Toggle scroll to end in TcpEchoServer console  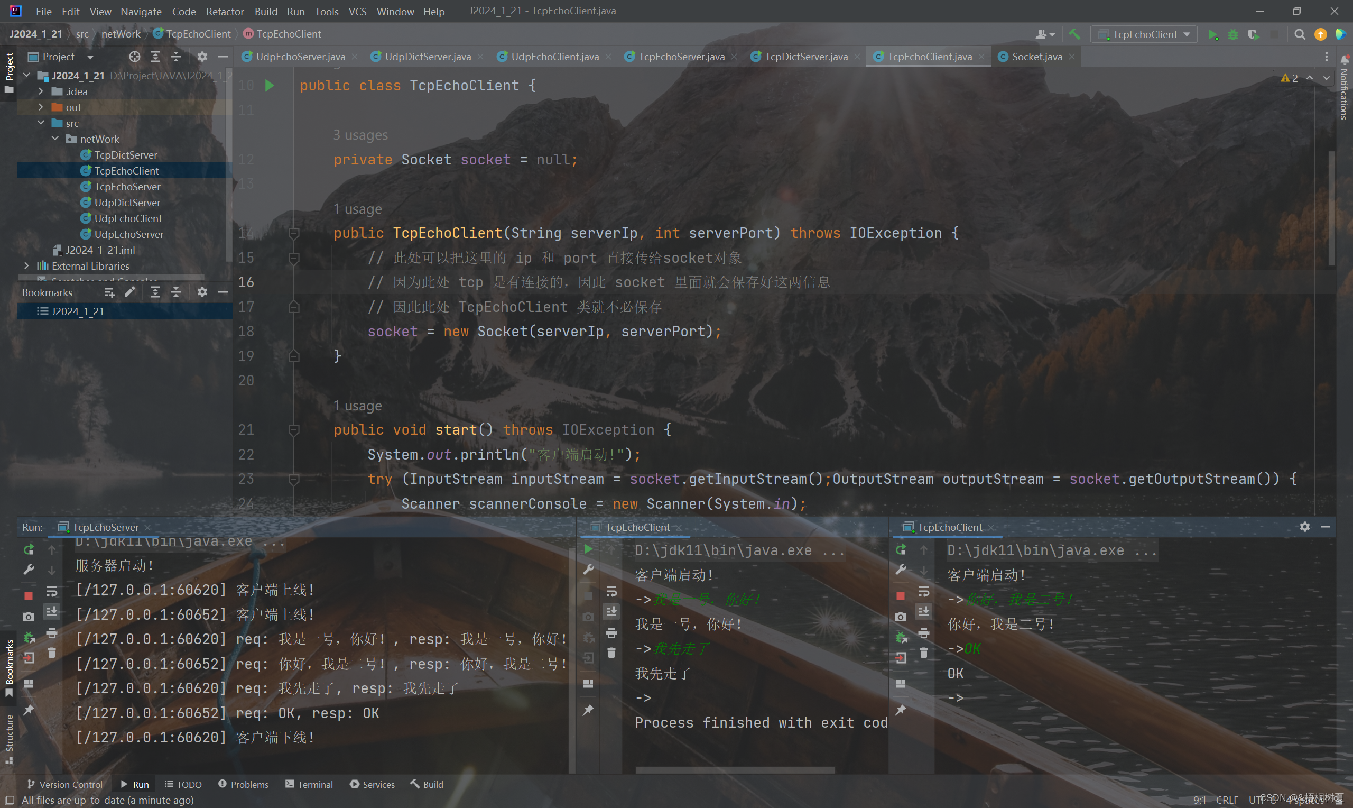point(52,612)
